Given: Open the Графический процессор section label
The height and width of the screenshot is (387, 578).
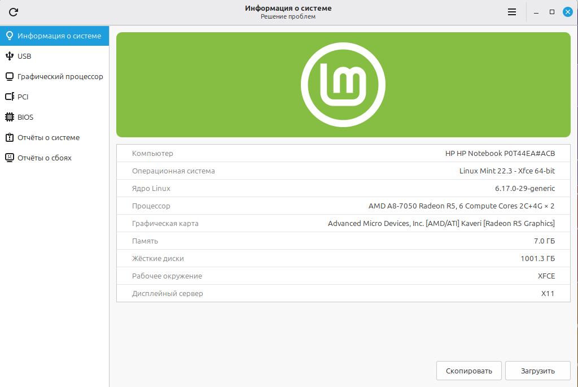Looking at the screenshot, I should [60, 76].
